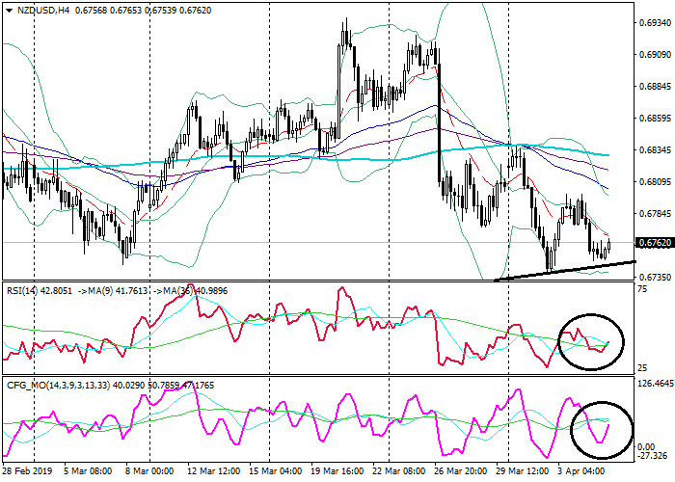This screenshot has height=482, width=675.
Task: Click the circled area in CFG_MO panel
Action: pos(602,429)
